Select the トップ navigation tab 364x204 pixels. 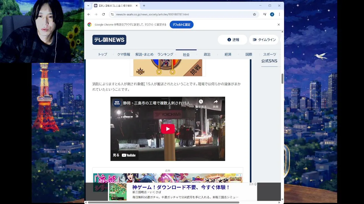point(103,54)
